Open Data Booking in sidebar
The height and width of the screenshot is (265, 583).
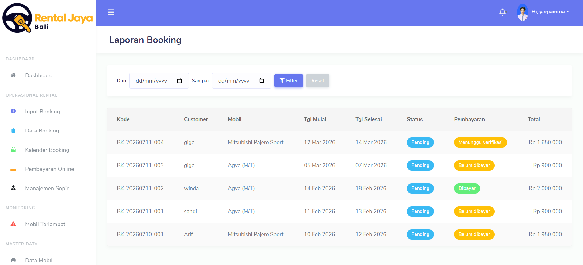tap(42, 131)
